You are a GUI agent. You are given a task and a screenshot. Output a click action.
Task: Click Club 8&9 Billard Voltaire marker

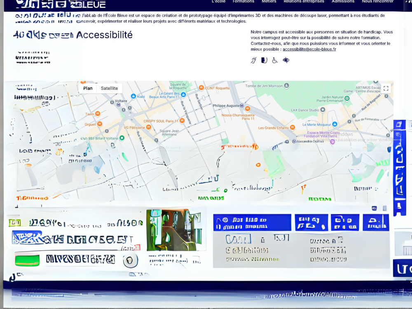pyautogui.click(x=122, y=138)
